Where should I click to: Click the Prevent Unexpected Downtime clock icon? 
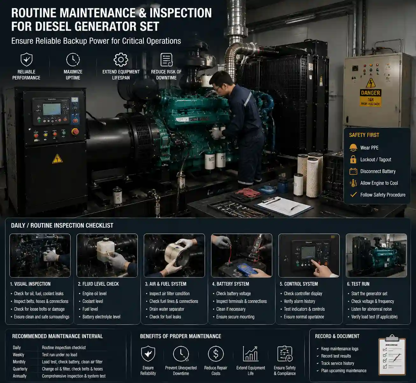coord(181,354)
